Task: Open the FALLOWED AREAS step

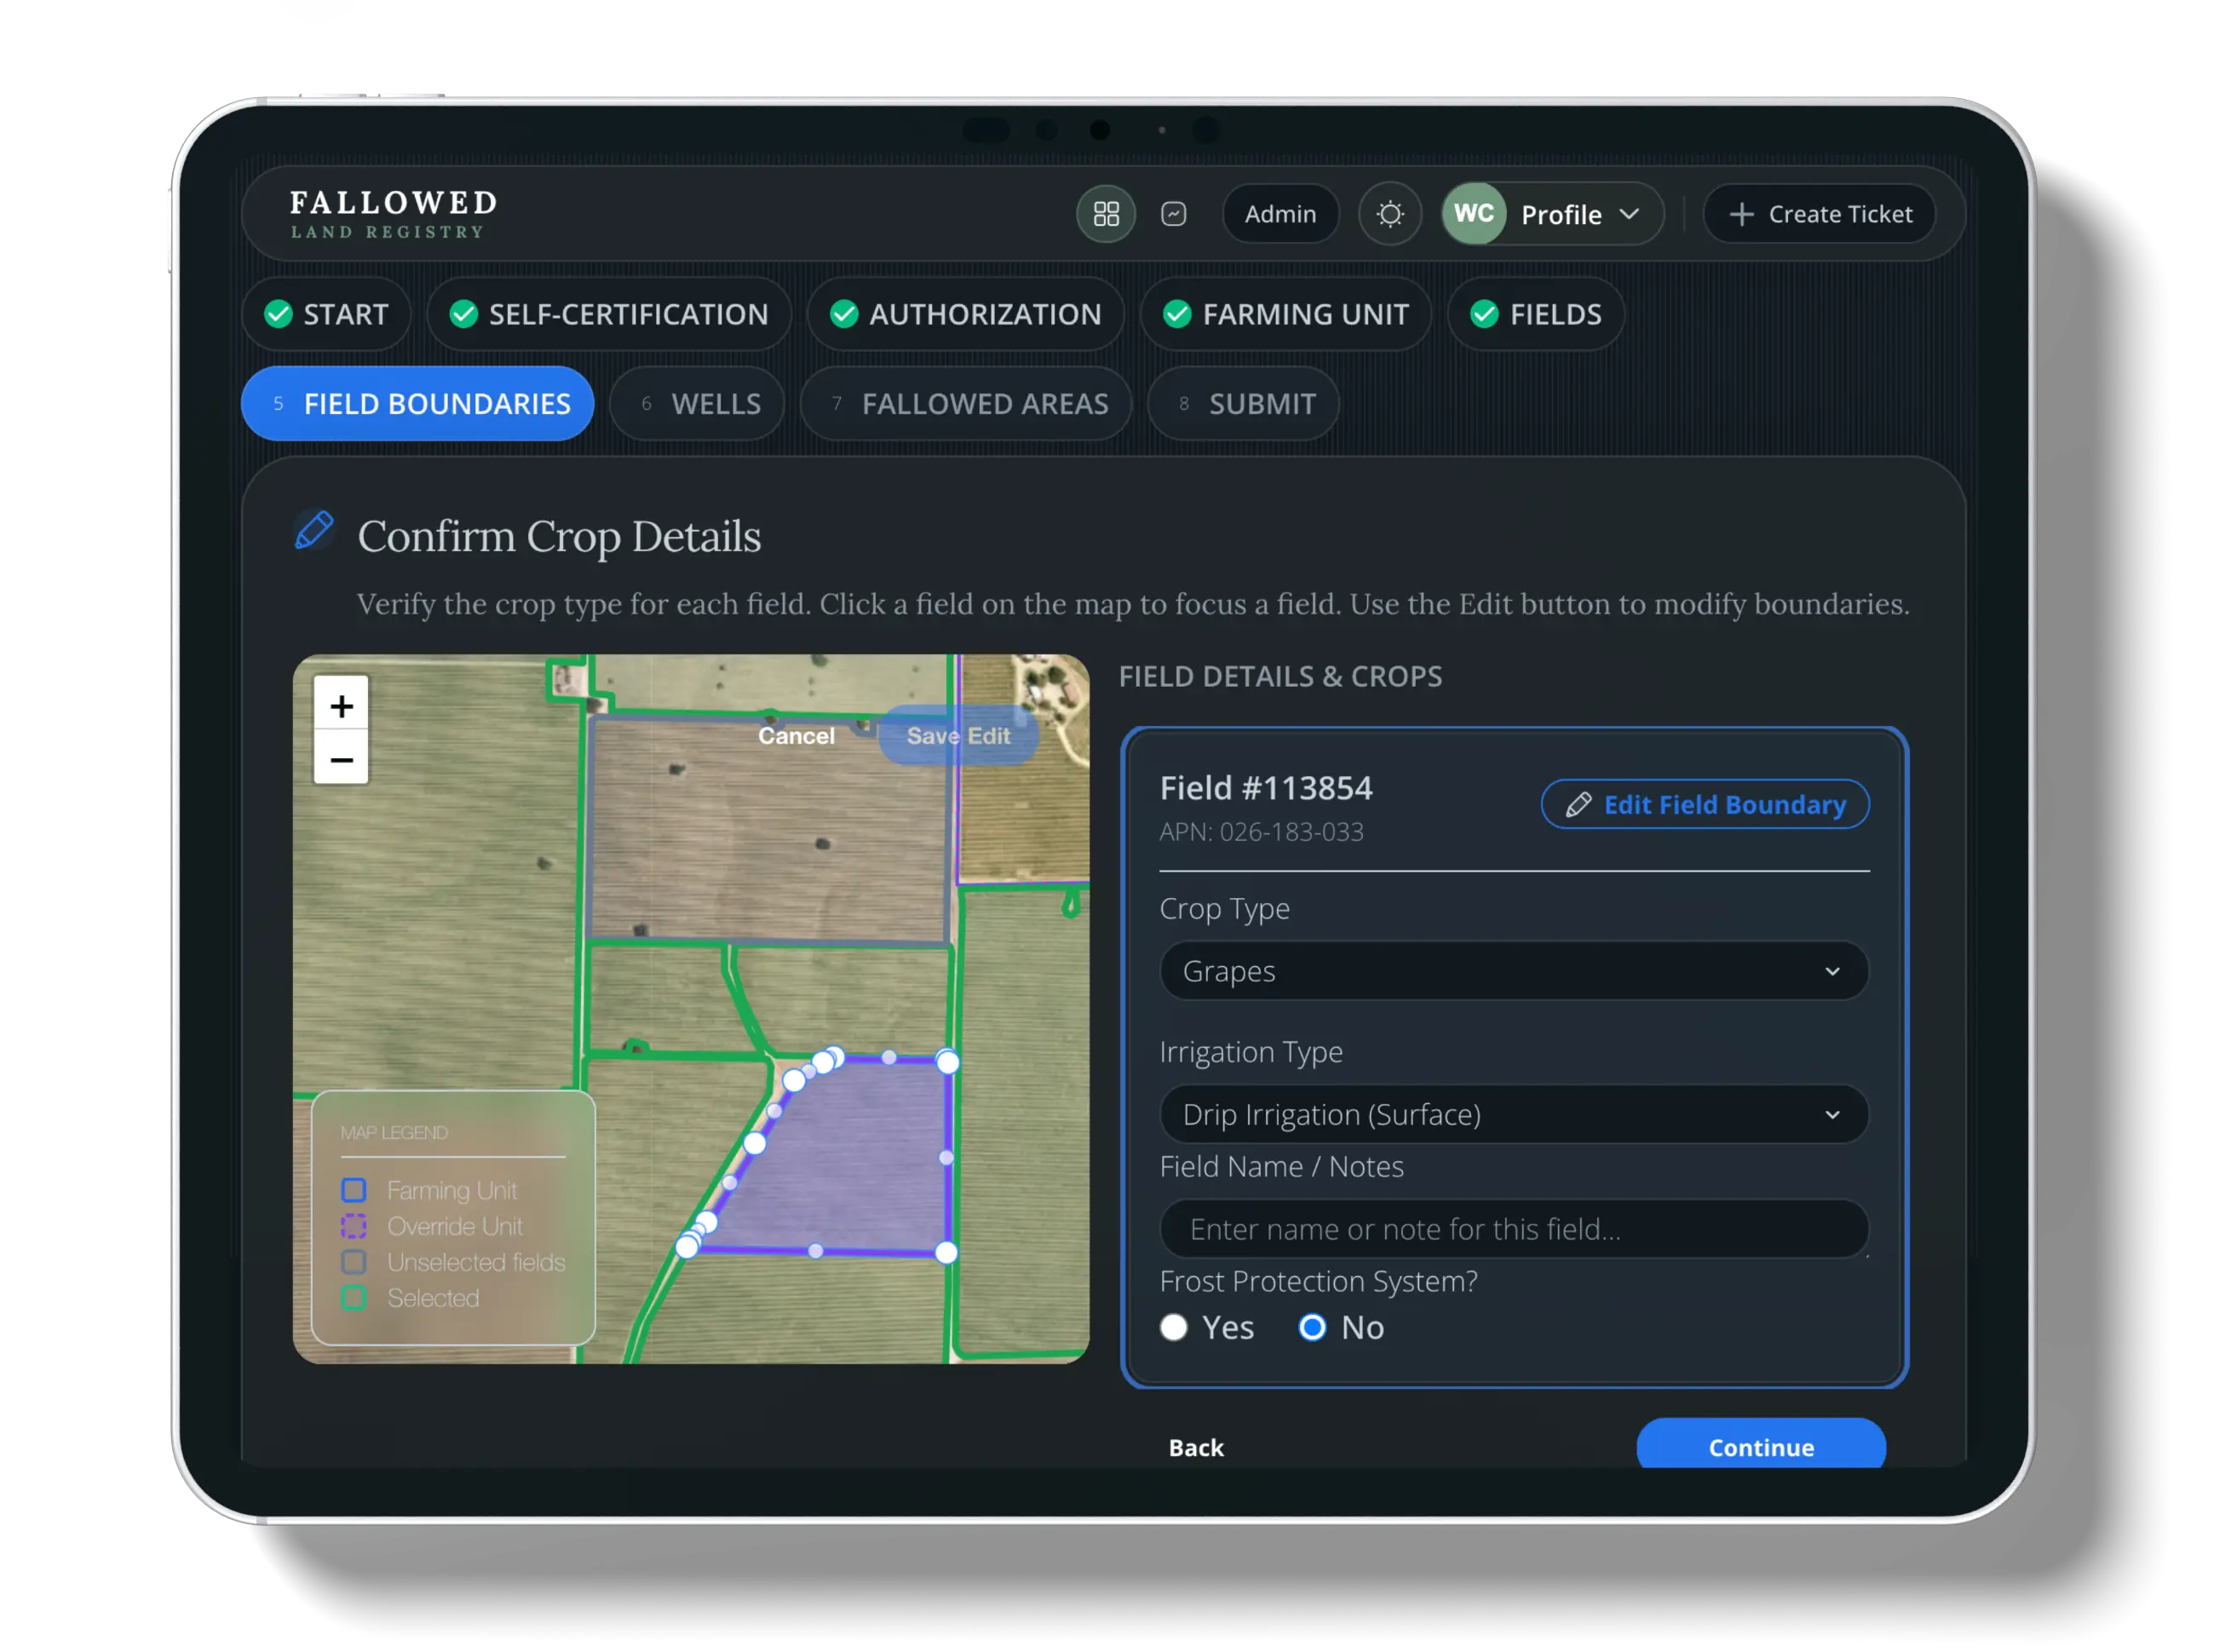Action: pyautogui.click(x=965, y=404)
